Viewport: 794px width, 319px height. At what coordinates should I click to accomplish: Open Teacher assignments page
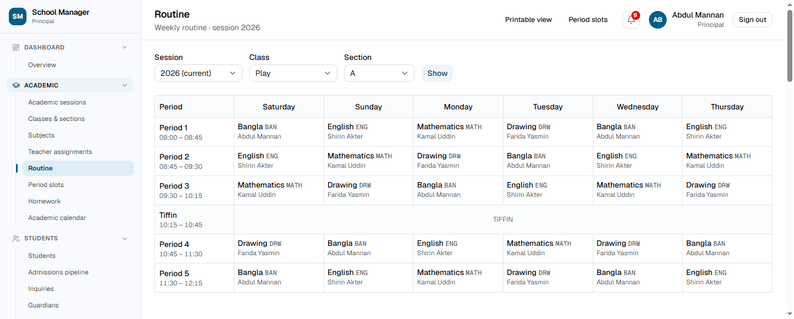tap(78, 152)
